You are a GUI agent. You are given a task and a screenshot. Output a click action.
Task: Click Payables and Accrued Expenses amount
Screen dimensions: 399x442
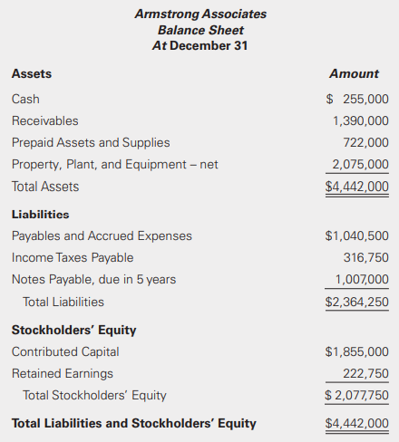click(357, 235)
